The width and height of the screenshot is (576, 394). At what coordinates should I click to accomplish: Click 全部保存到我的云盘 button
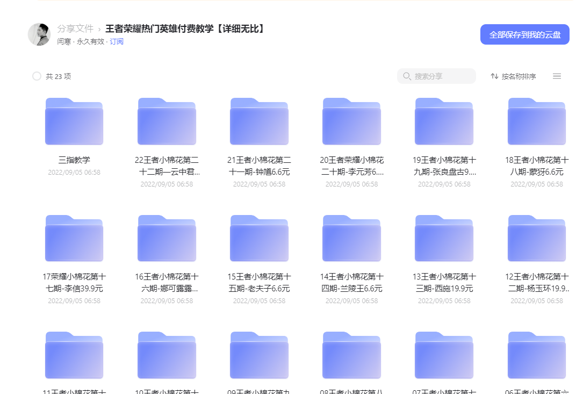tap(524, 34)
